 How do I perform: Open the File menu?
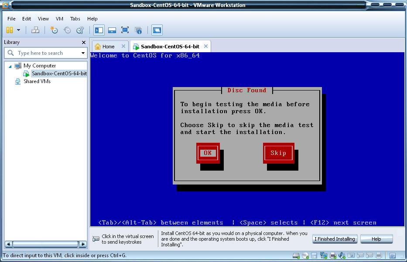click(x=11, y=19)
